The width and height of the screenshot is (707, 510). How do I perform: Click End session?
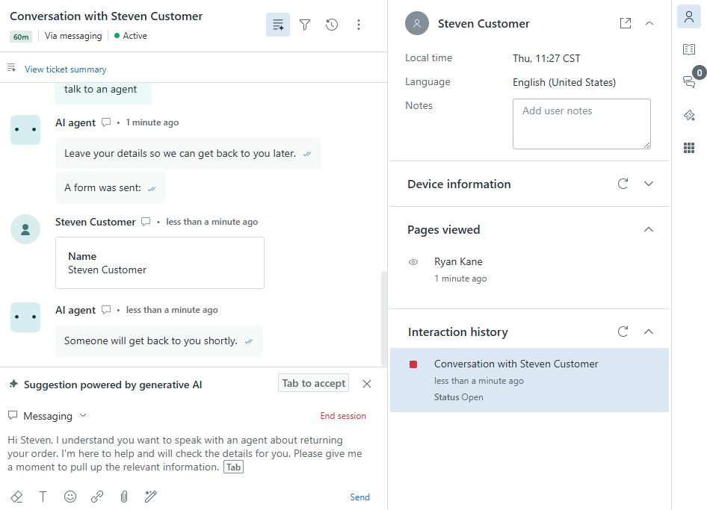[x=343, y=416]
